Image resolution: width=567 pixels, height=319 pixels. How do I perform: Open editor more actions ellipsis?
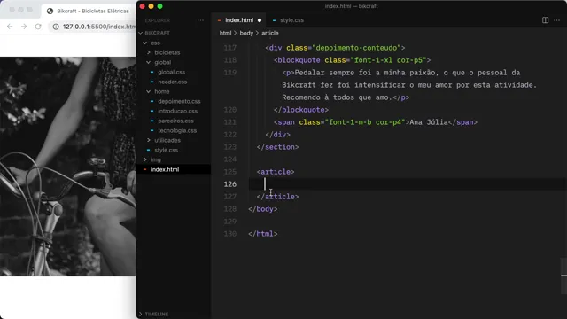pyautogui.click(x=556, y=20)
